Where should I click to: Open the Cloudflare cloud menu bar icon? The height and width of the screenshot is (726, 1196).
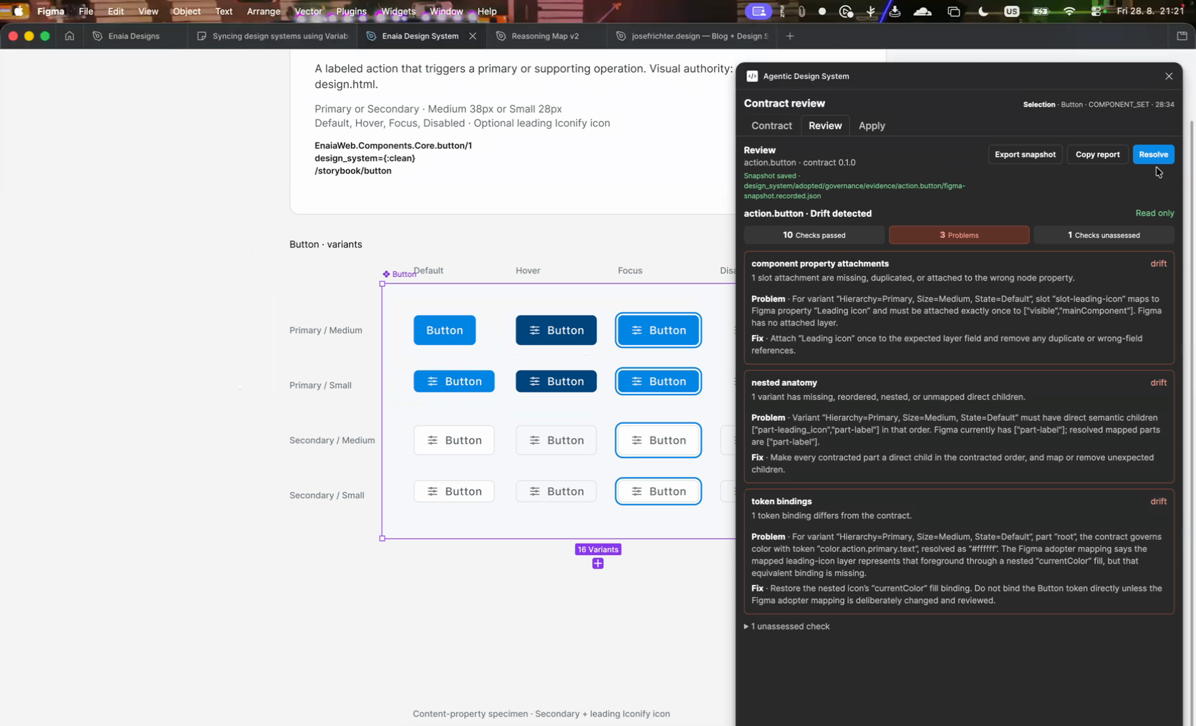click(x=922, y=11)
